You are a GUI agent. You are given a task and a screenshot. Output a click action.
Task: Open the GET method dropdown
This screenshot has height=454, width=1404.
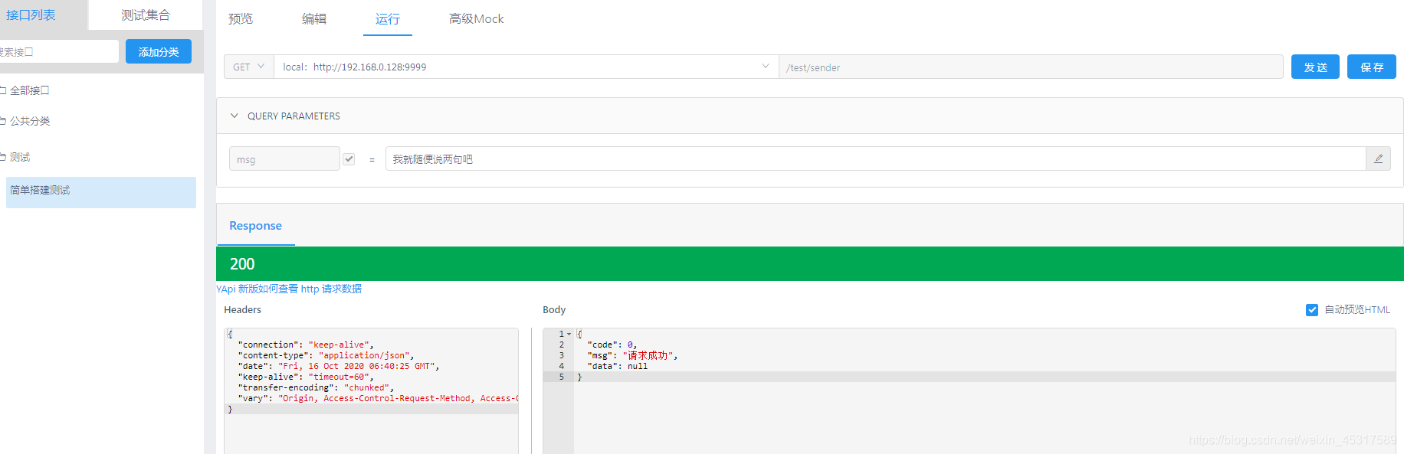tap(249, 67)
